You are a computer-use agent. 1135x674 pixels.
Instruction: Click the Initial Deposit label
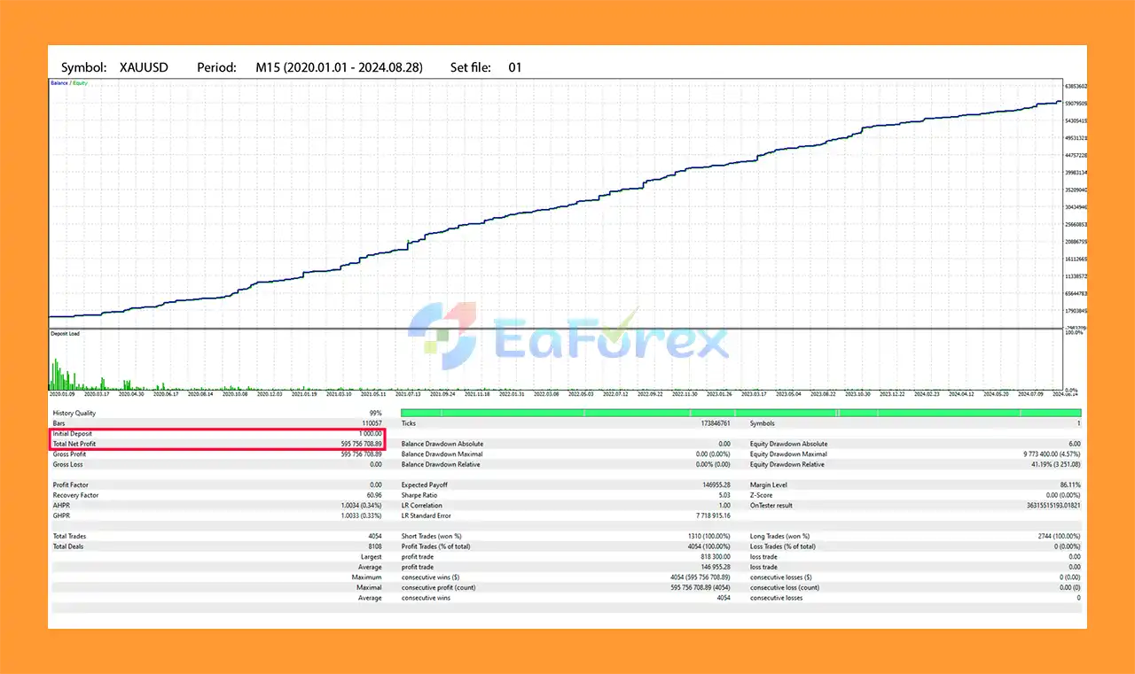click(73, 434)
